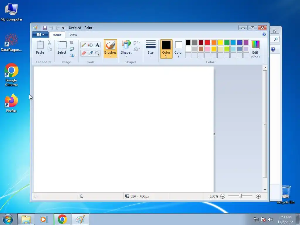Open Google Chrome desktop shortcut
The image size is (300, 225).
[11, 75]
